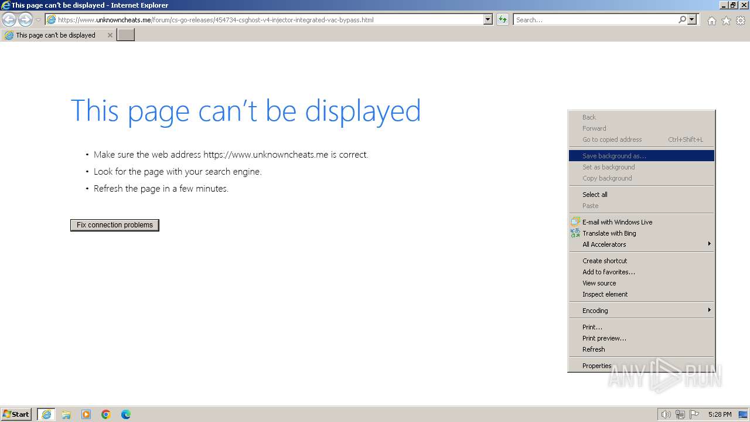Screen dimensions: 750x422
Task: Choose Create shortcut in context menu
Action: pos(642,261)
